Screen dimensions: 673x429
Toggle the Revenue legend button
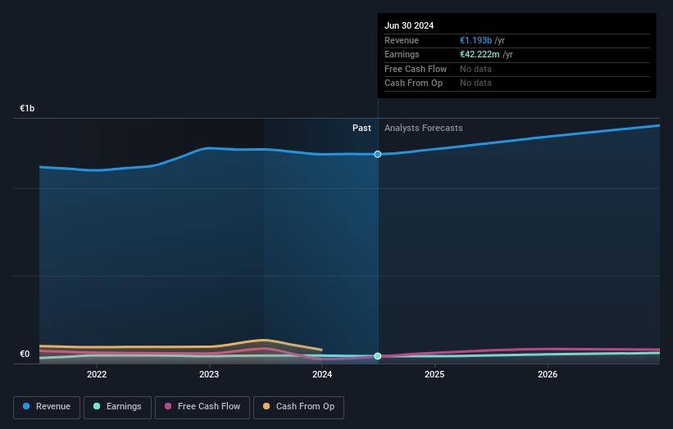(47, 407)
